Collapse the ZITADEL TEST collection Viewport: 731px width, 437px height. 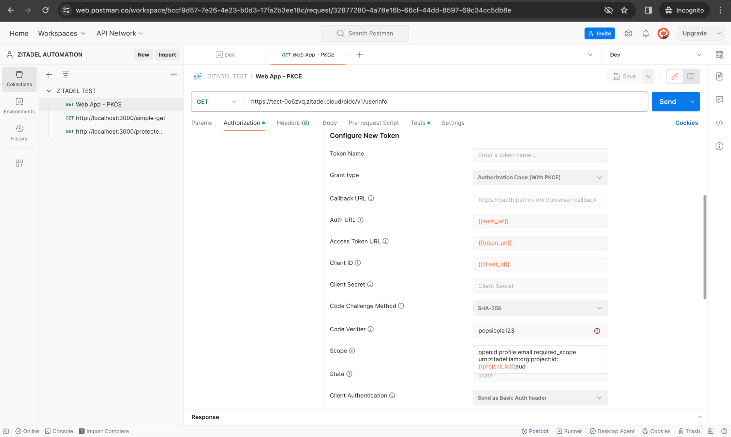[49, 91]
